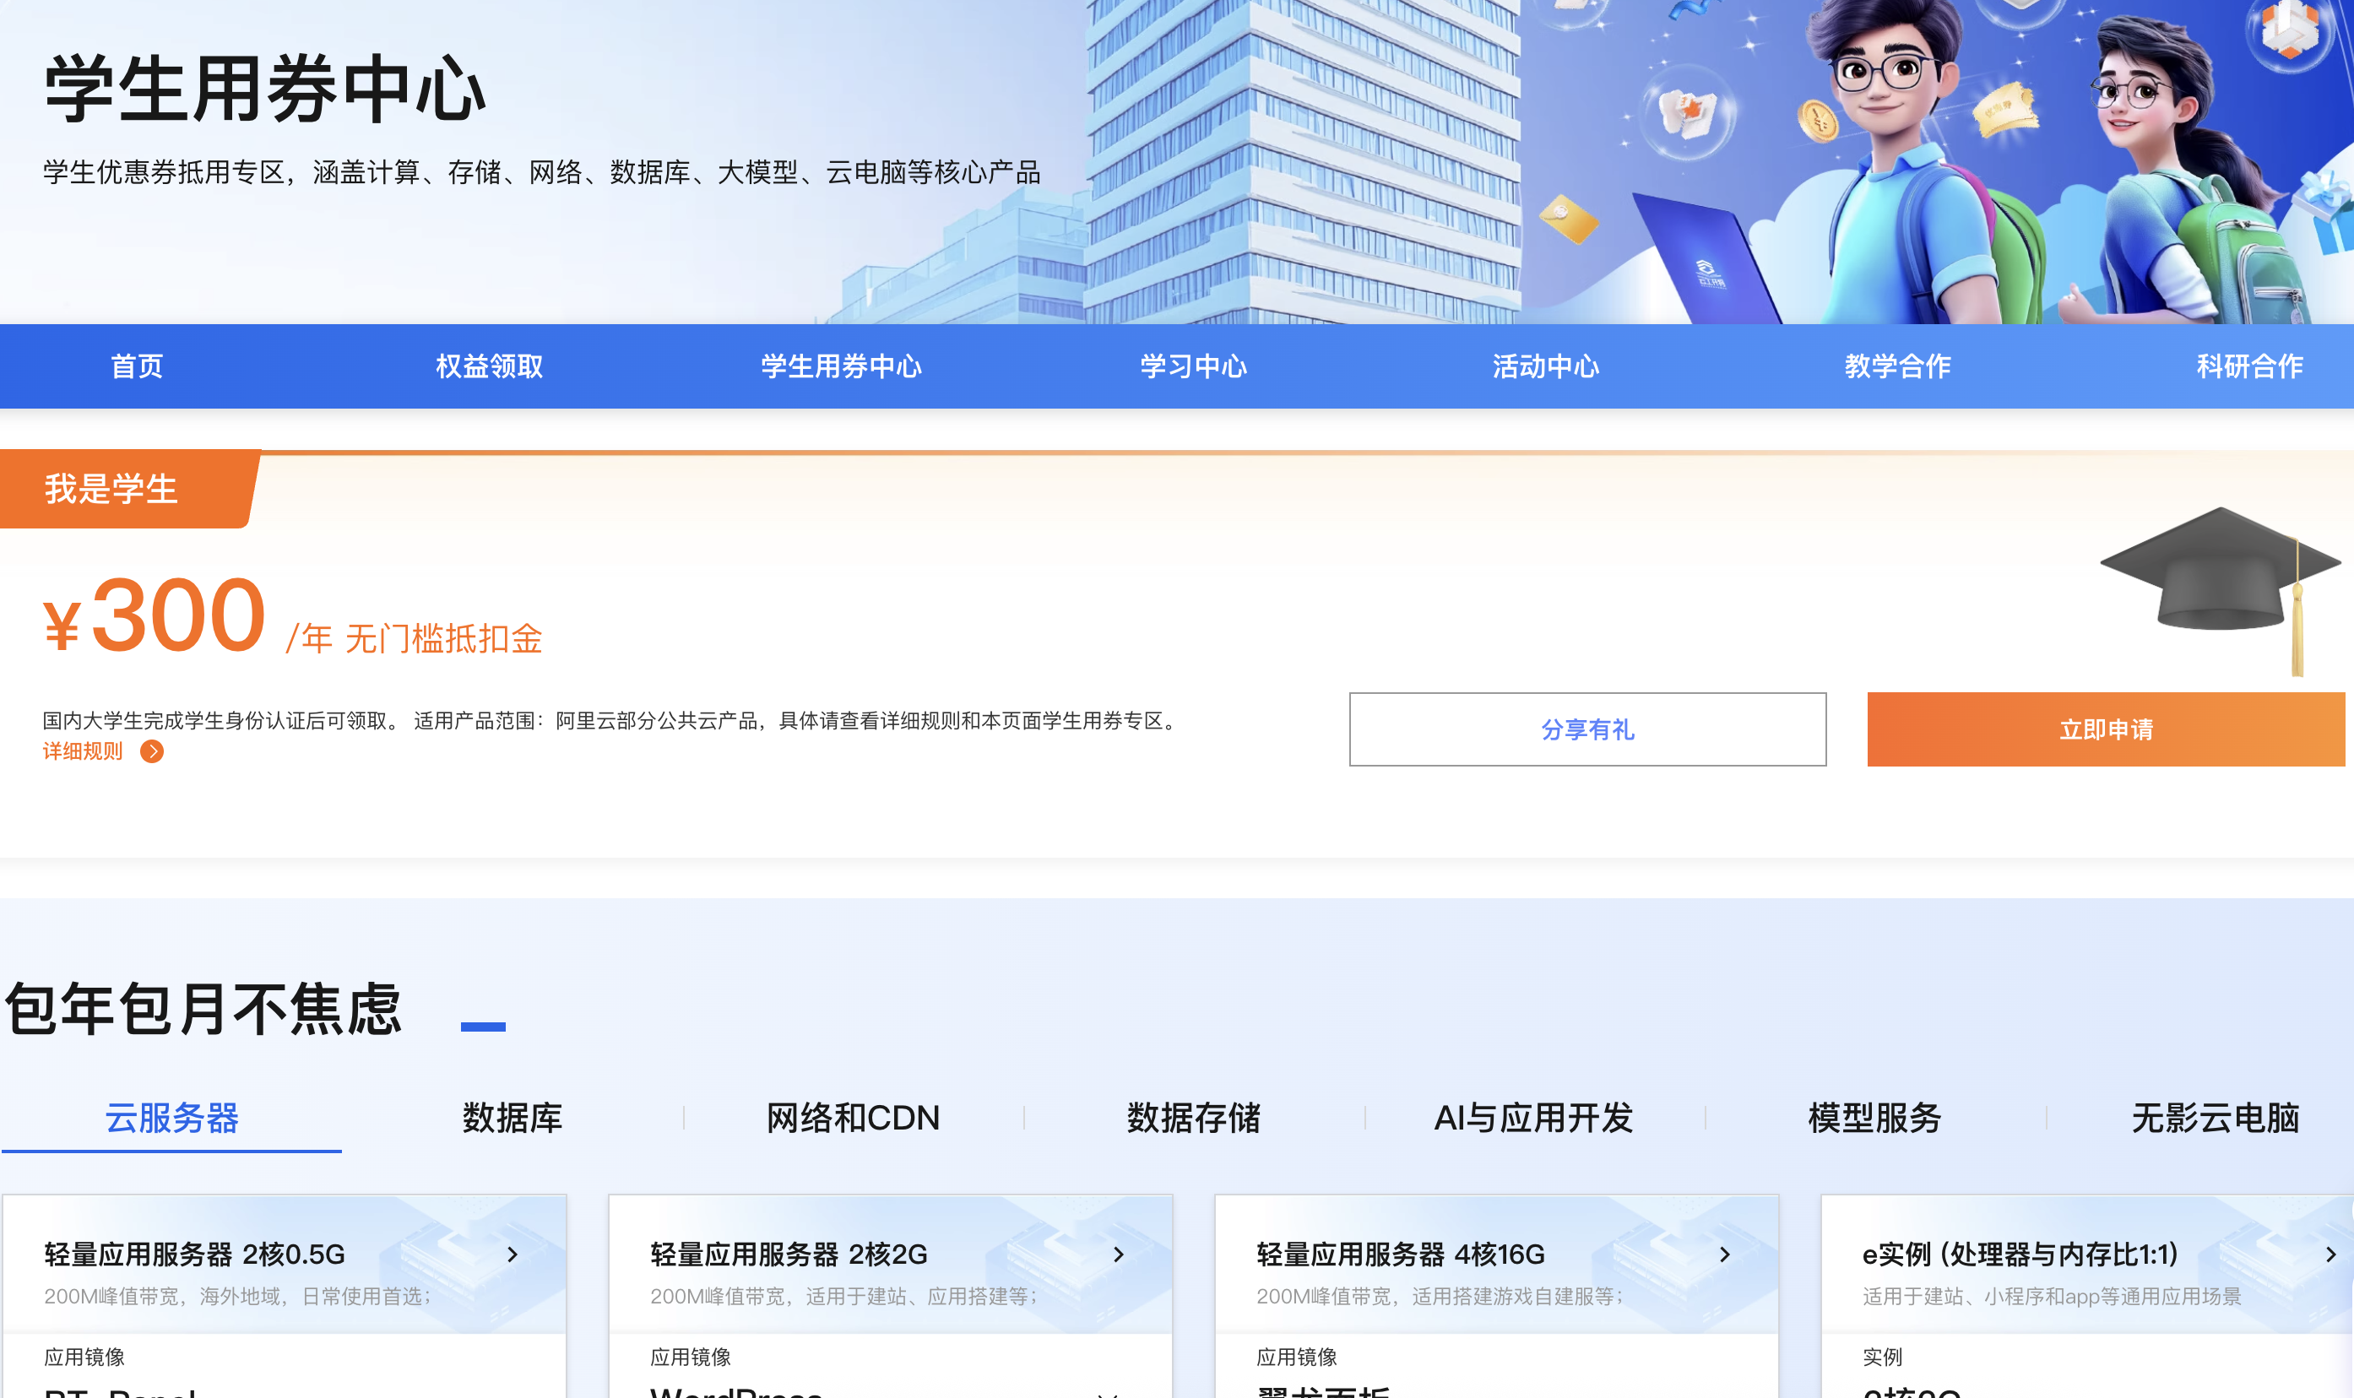Image resolution: width=2354 pixels, height=1398 pixels.
Task: Click 应用镜像 label in 2核2G card
Action: (x=691, y=1357)
